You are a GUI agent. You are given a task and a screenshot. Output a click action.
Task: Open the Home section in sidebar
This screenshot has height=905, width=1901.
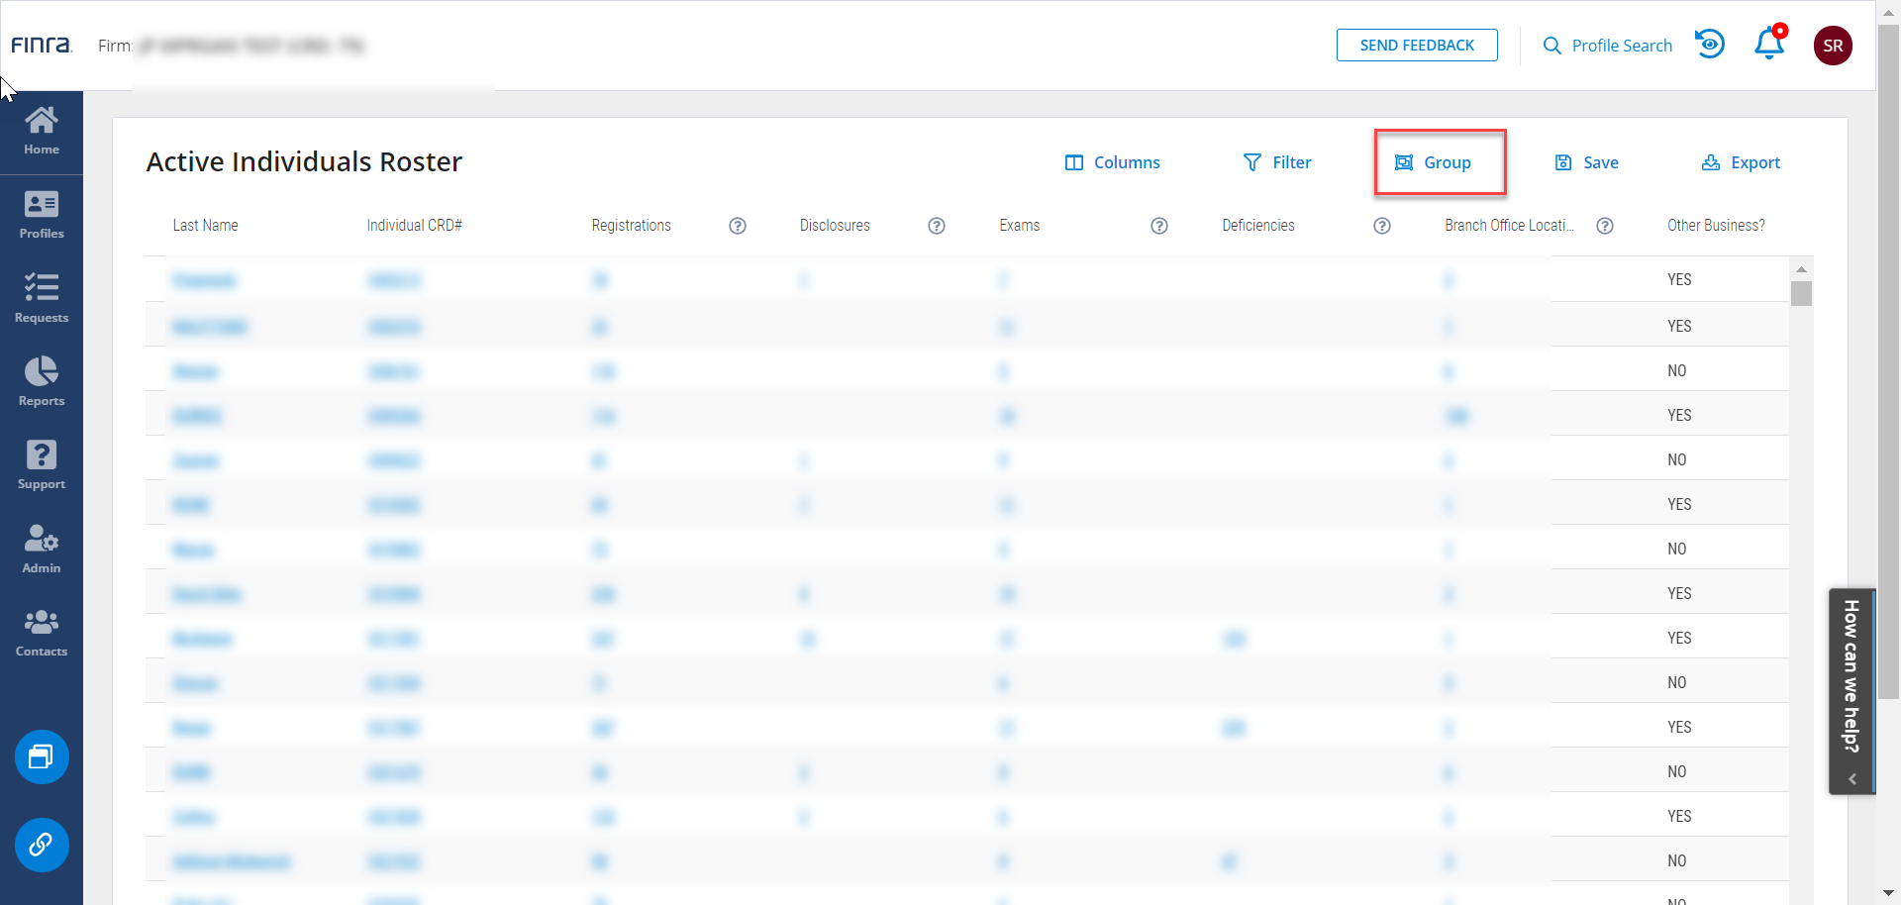pos(42,131)
